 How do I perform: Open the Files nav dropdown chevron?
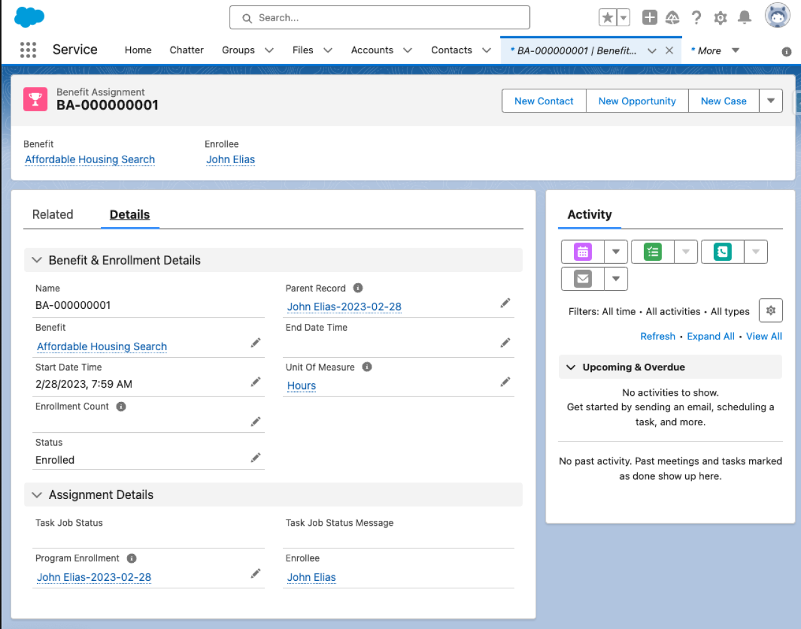click(328, 51)
